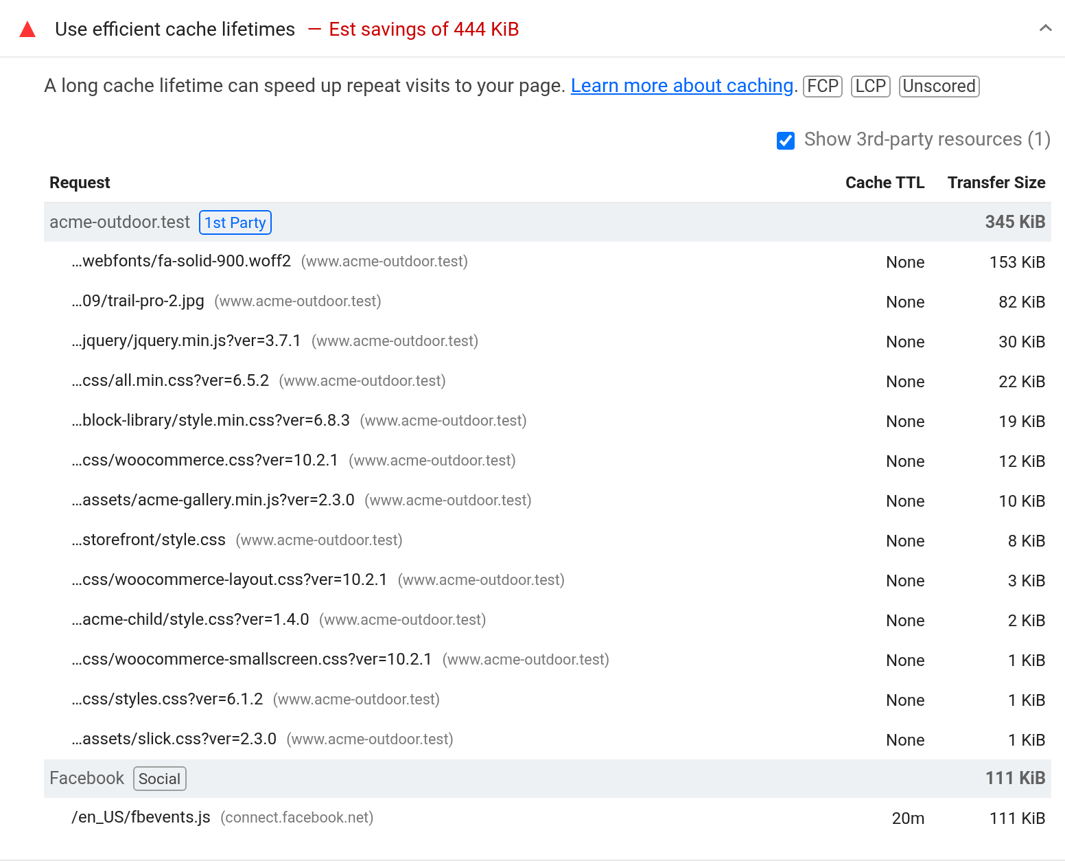
Task: Open woocommerce-layout.css?ver=10.2.1 request
Action: tap(229, 580)
